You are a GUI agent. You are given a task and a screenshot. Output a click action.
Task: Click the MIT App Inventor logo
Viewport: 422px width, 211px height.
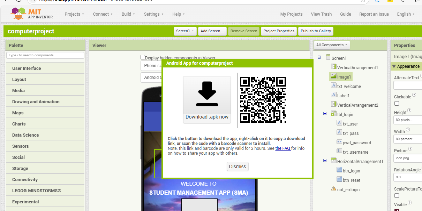tap(32, 14)
